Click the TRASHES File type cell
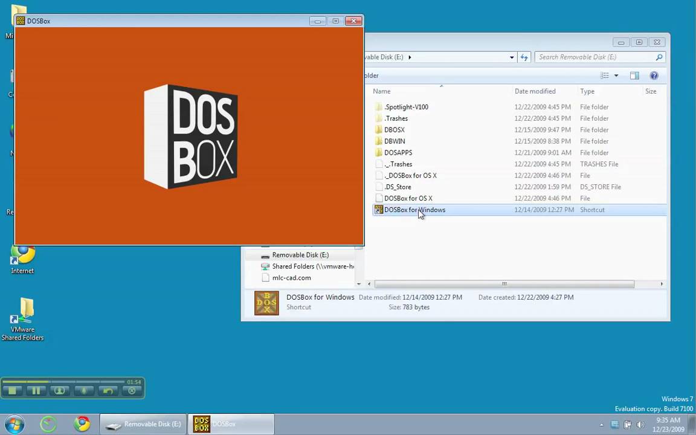 (x=599, y=164)
